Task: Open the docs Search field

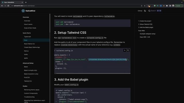Action: coord(155,11)
